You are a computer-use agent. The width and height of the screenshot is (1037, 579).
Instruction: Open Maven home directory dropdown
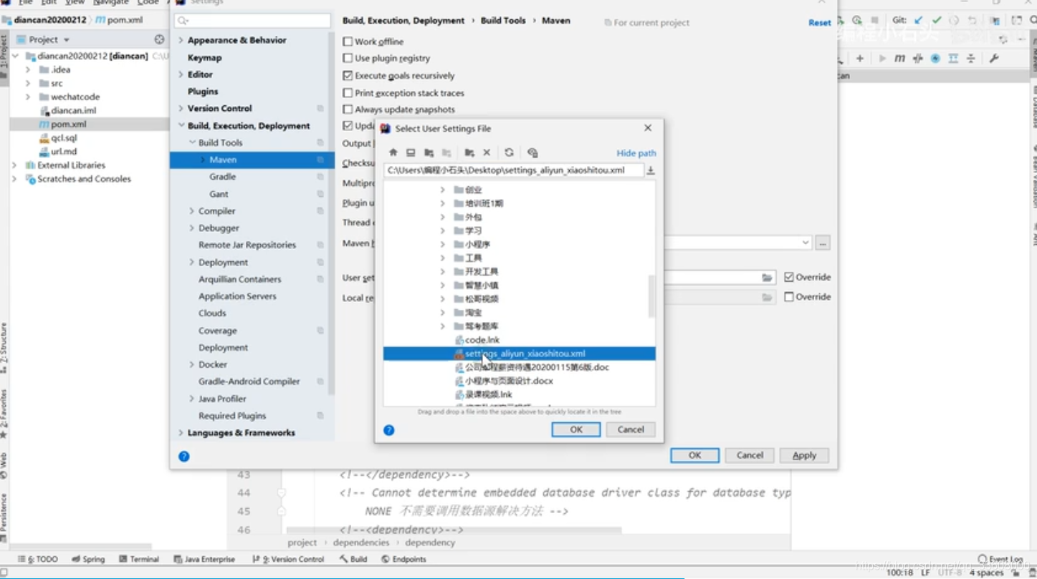806,243
